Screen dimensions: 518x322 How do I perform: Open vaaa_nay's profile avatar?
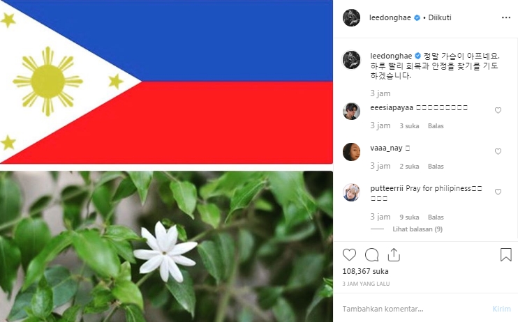point(352,152)
